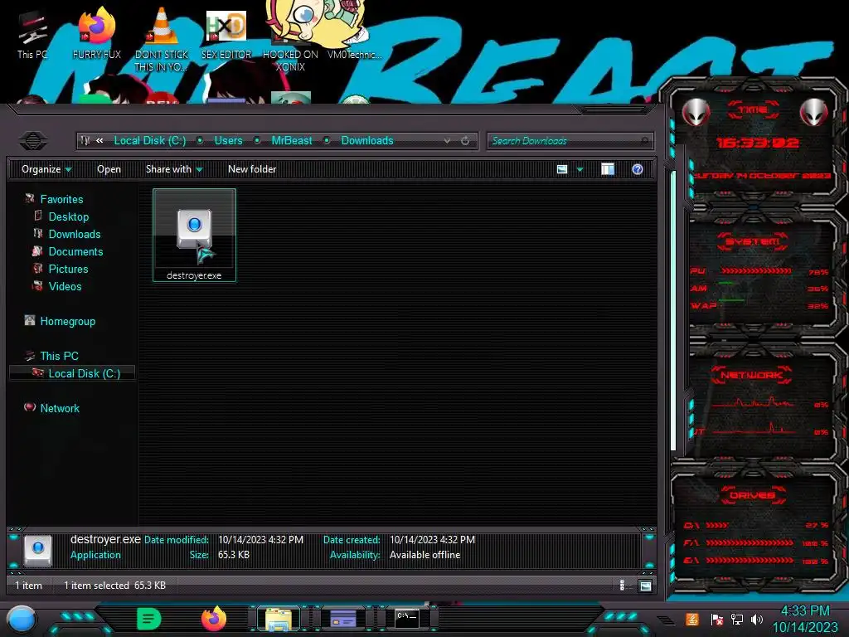Open FURRY FUX Firefox desktop shortcut
Viewport: 849px width, 637px height.
[x=97, y=32]
